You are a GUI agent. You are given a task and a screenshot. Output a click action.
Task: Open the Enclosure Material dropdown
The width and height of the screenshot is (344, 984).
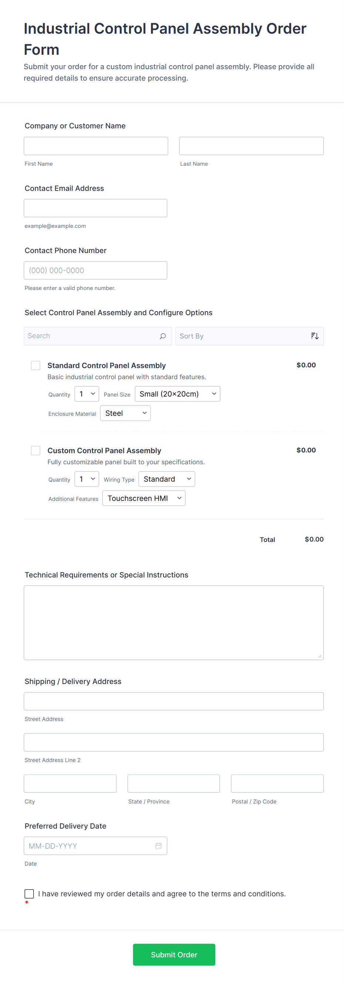pyautogui.click(x=125, y=413)
